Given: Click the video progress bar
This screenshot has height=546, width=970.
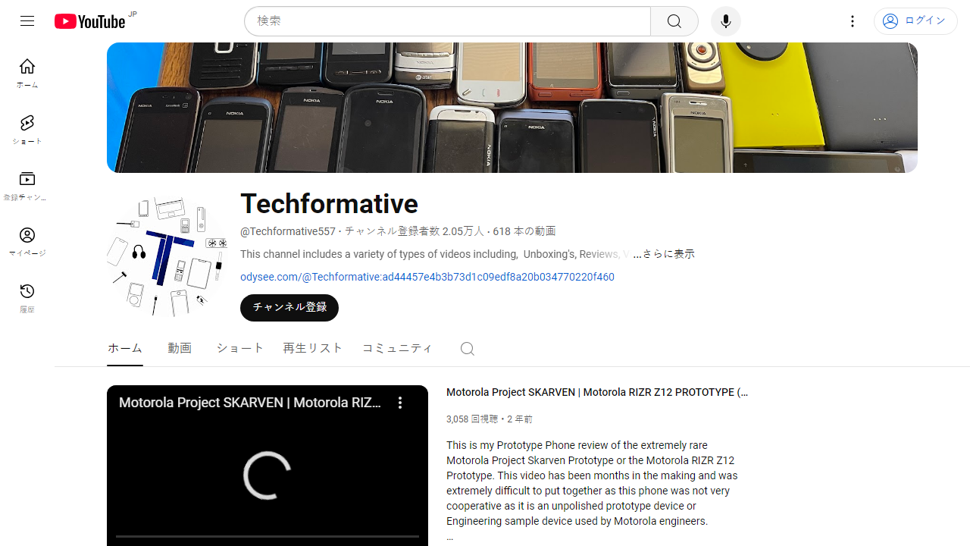Looking at the screenshot, I should [x=268, y=536].
